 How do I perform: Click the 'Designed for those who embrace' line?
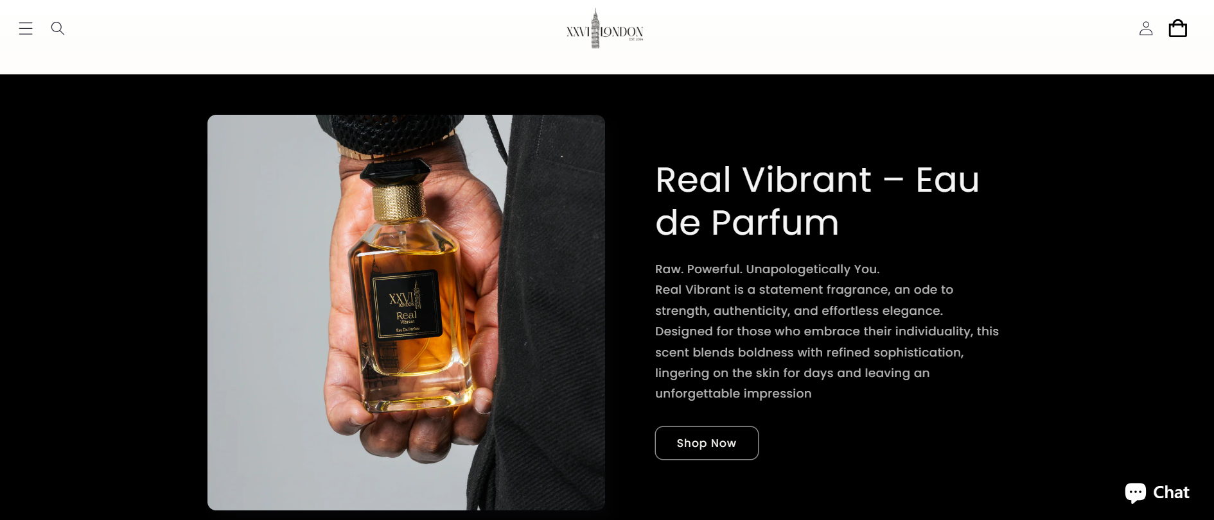827,331
